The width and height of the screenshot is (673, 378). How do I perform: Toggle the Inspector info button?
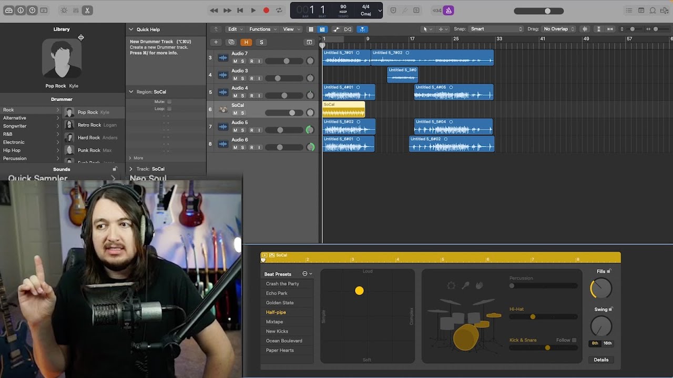[x=21, y=10]
